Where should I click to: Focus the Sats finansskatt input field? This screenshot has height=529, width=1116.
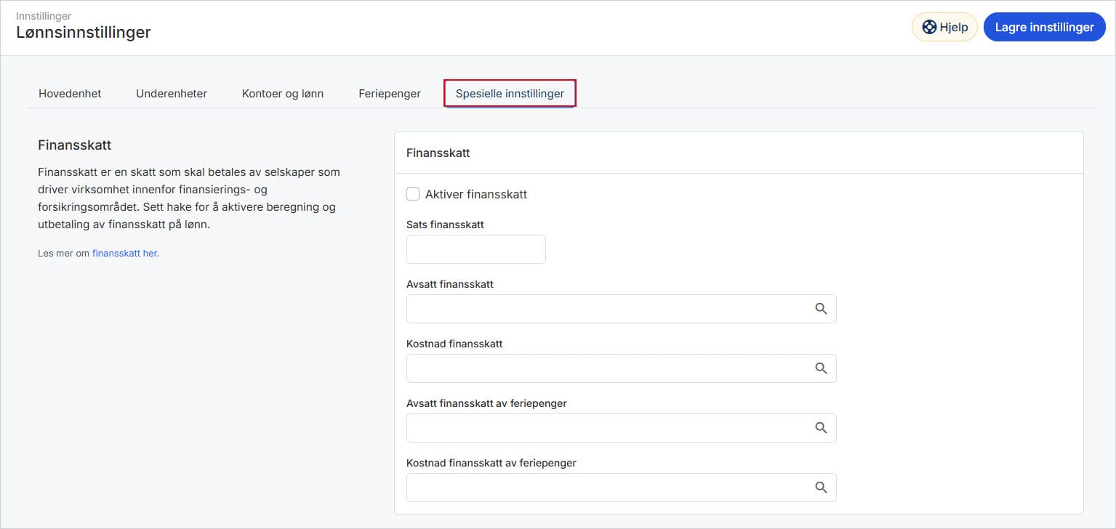pyautogui.click(x=475, y=249)
